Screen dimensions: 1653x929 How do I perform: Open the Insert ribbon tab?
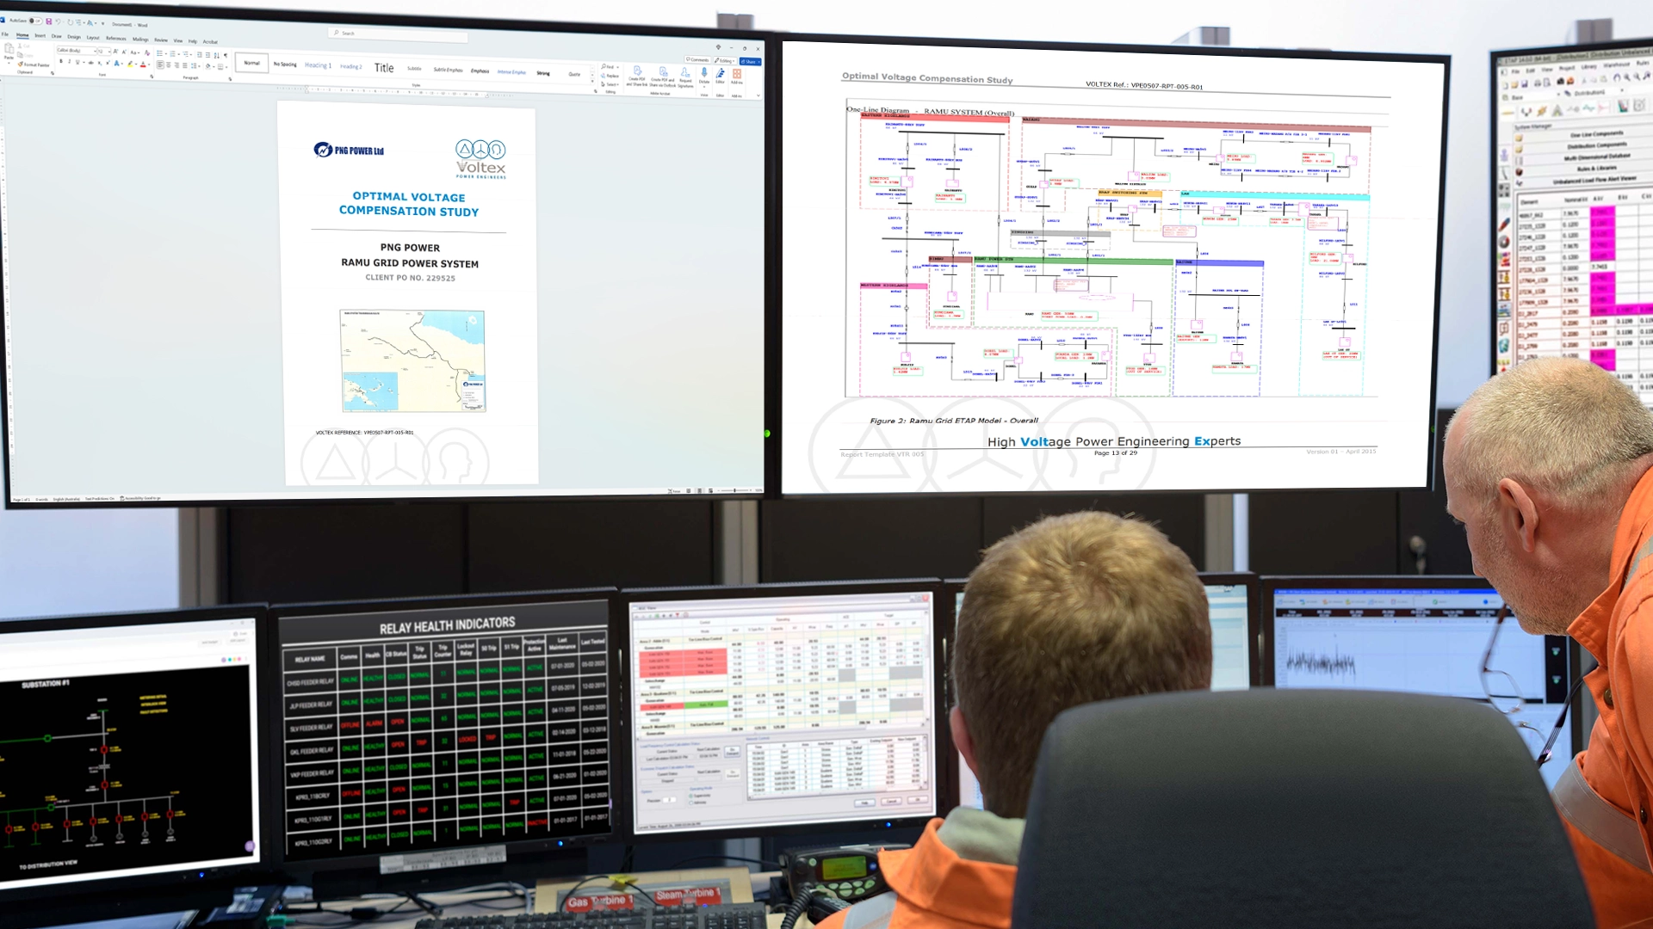(x=40, y=35)
